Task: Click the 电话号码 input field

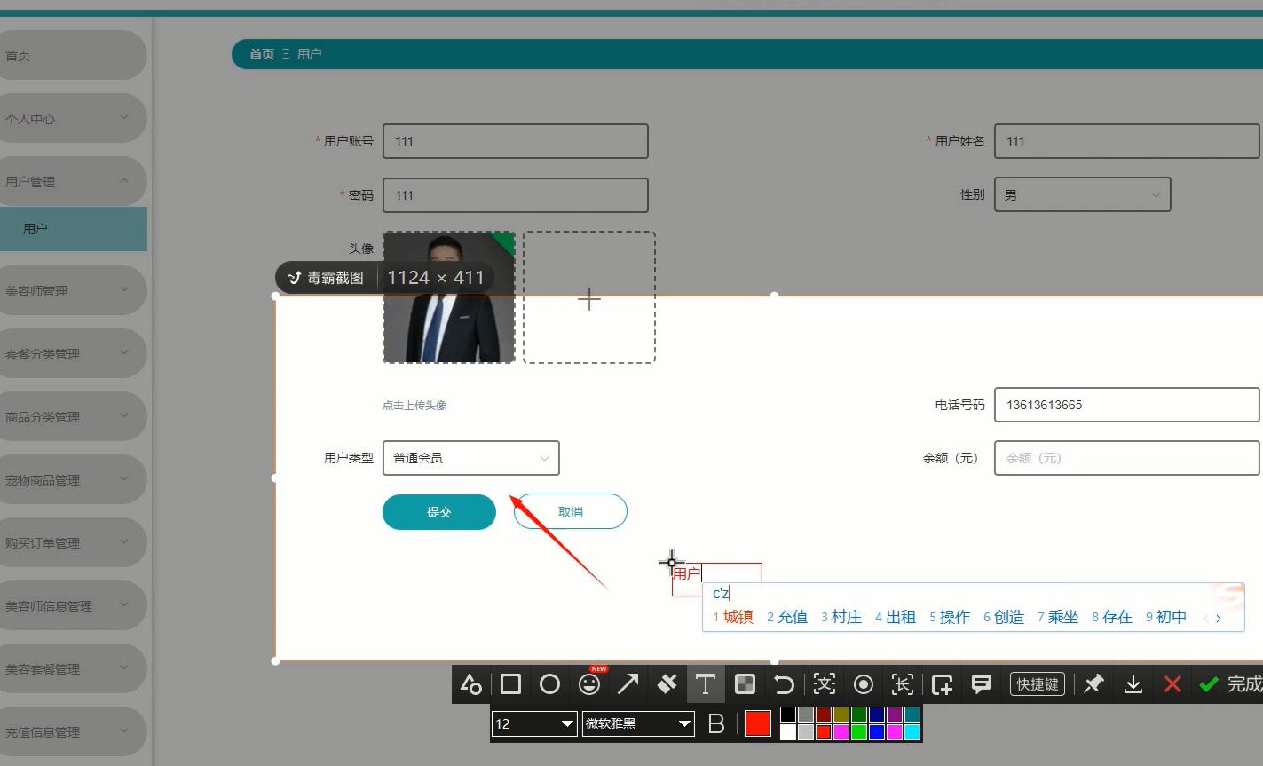Action: pyautogui.click(x=1127, y=405)
